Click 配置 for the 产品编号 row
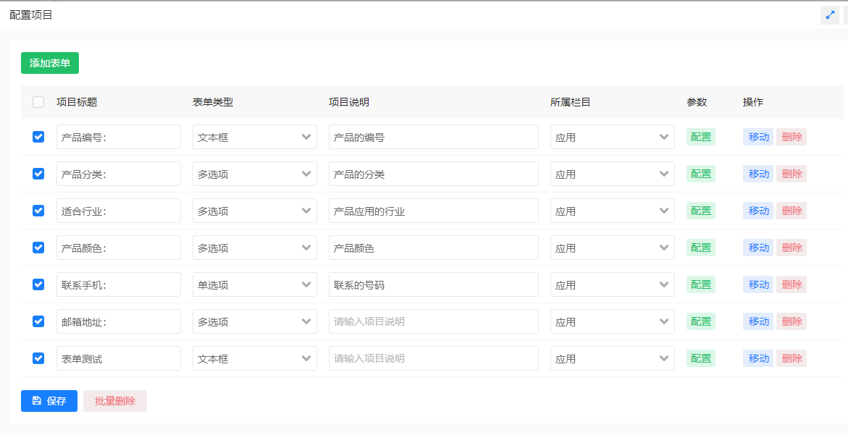The image size is (848, 435). coord(700,137)
